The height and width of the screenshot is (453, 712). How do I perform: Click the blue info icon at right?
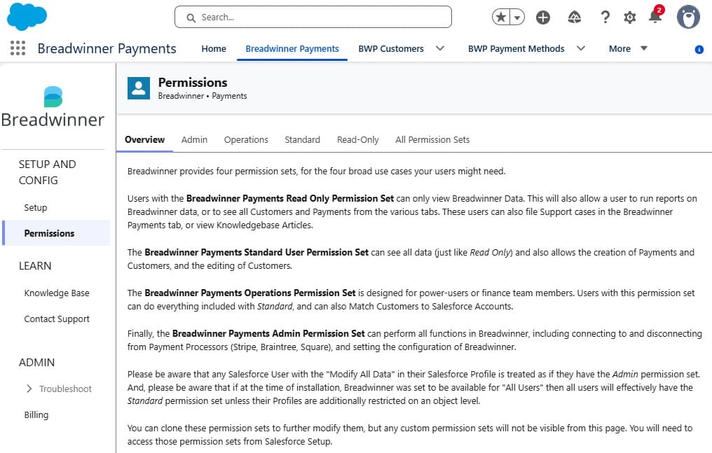pos(699,50)
